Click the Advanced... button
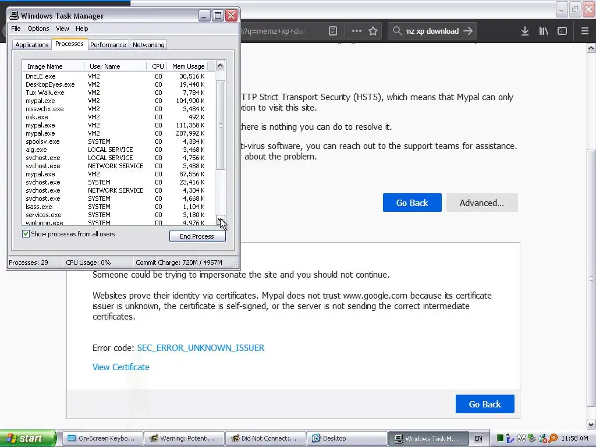This screenshot has width=596, height=447. point(482,203)
